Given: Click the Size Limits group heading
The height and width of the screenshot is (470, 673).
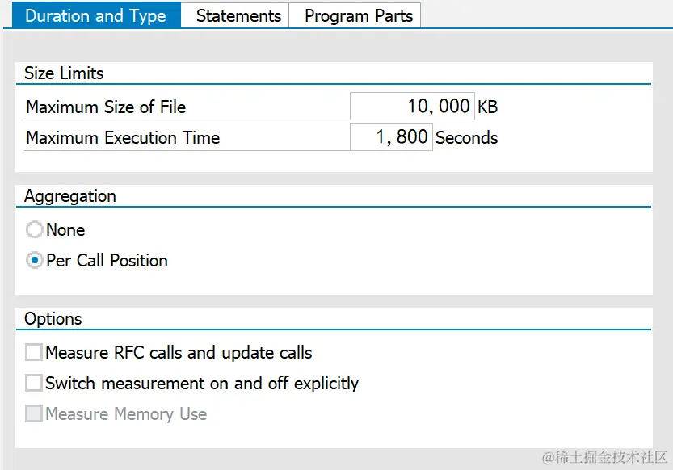Looking at the screenshot, I should pos(64,73).
